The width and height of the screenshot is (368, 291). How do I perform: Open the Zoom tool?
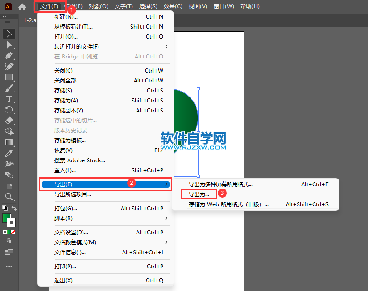click(x=8, y=196)
